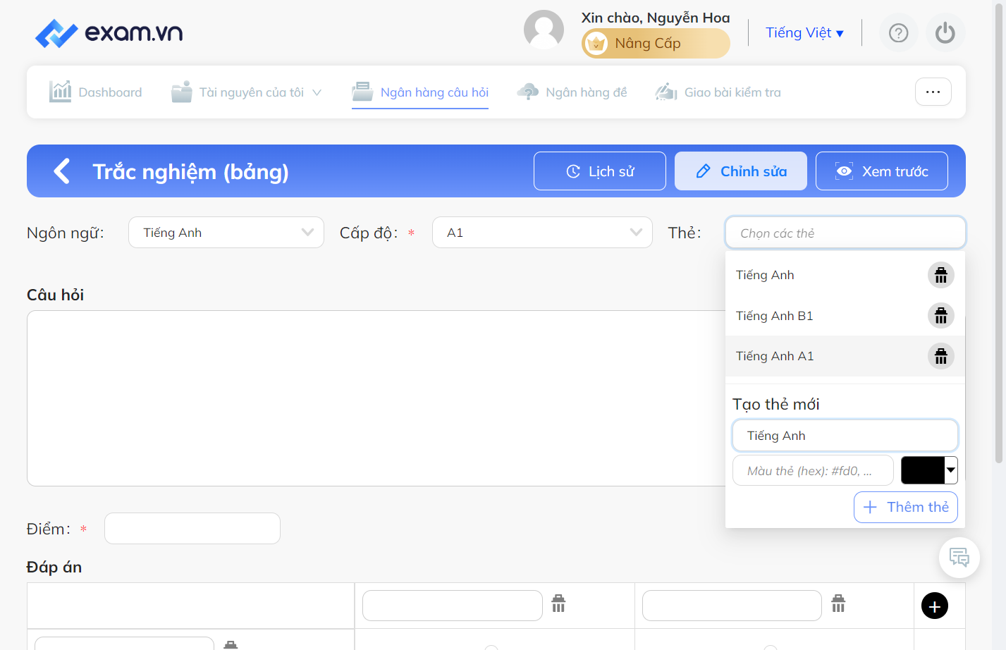This screenshot has height=650, width=1006.
Task: Delete the Tiếng Anh tag with trash icon
Action: (x=940, y=275)
